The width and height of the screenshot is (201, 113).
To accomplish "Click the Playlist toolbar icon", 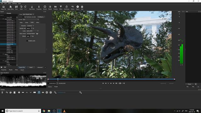I will tap(50, 8).
